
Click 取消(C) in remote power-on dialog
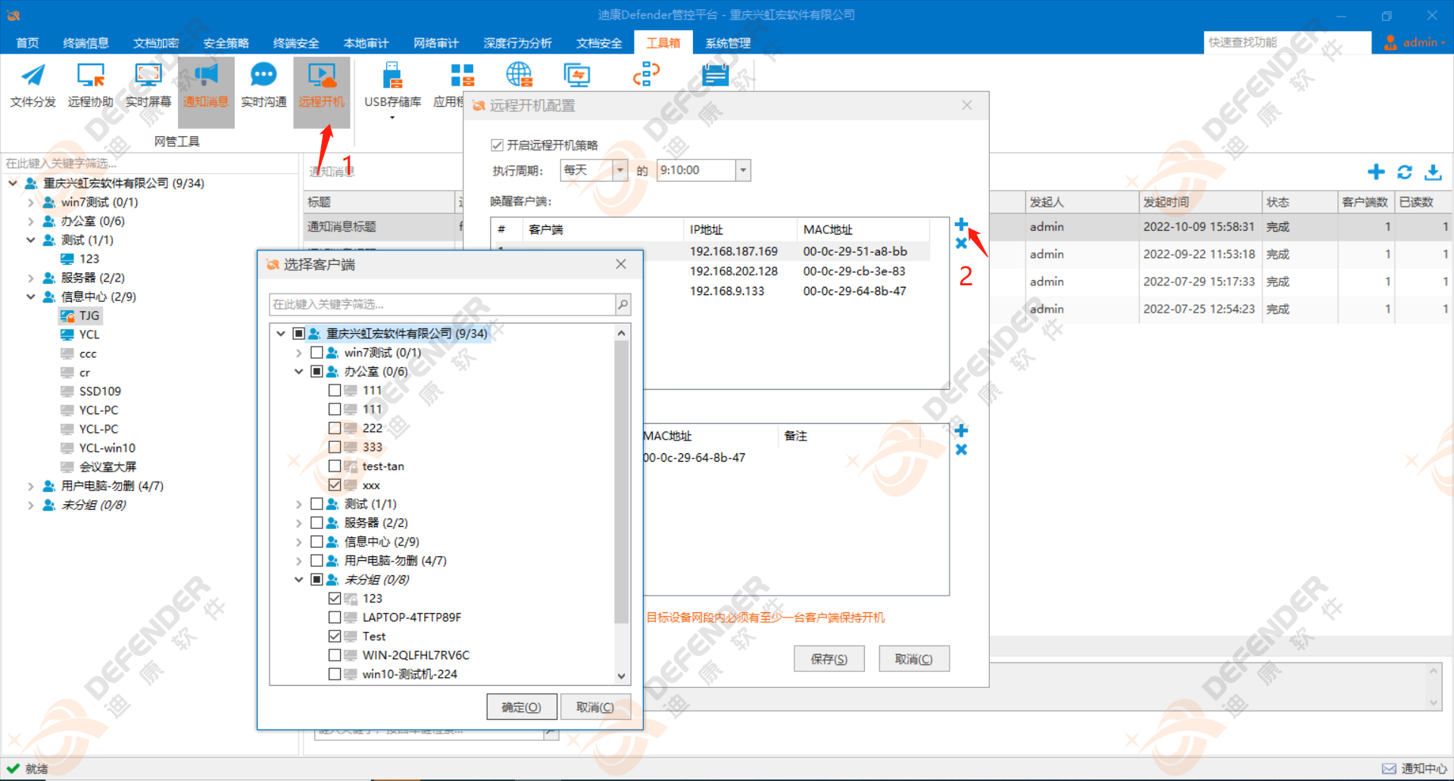(914, 659)
